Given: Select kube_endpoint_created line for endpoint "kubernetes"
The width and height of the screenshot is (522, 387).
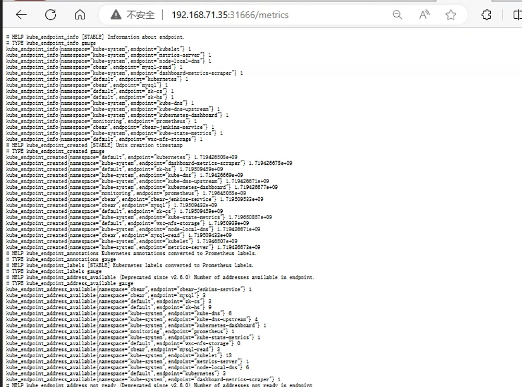Looking at the screenshot, I should click(122, 157).
